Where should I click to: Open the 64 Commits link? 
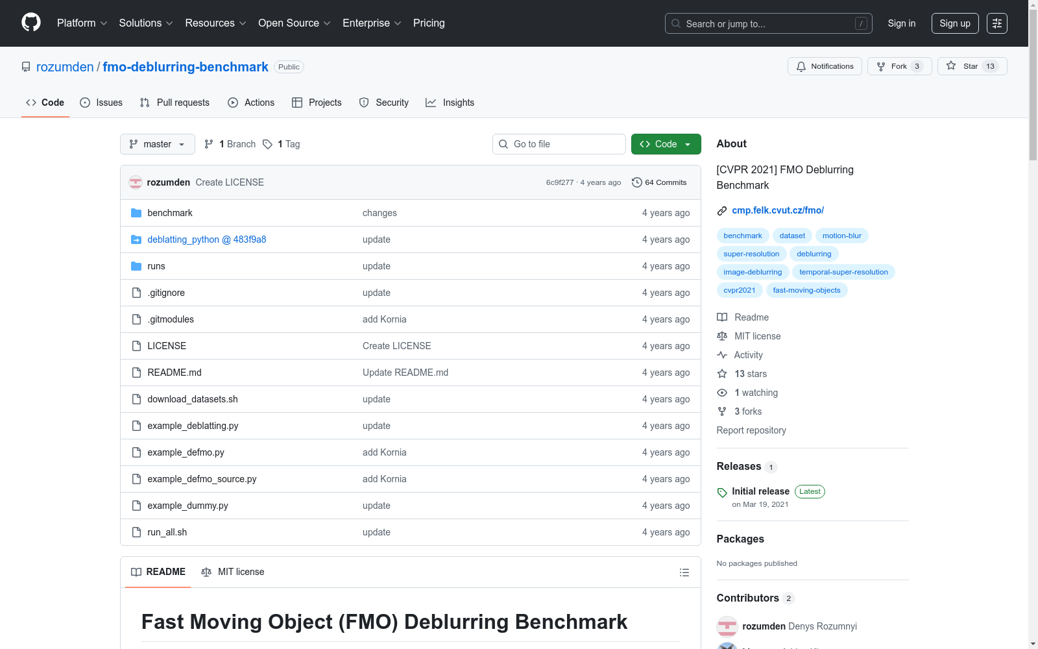[659, 182]
